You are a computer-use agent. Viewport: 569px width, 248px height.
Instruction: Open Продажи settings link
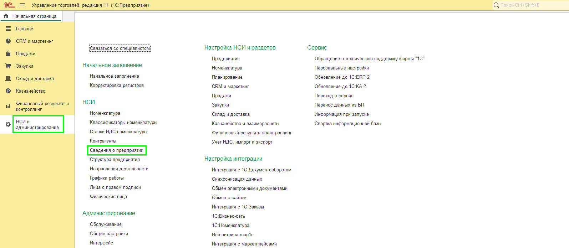coord(222,95)
